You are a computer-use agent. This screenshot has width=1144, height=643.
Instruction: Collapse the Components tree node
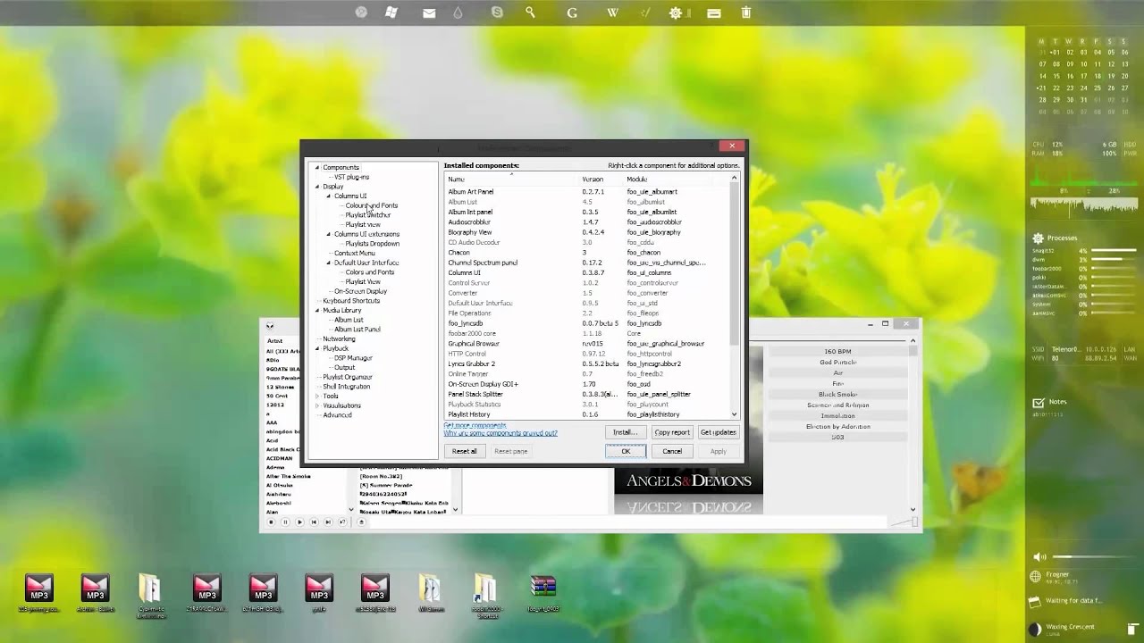coord(316,167)
